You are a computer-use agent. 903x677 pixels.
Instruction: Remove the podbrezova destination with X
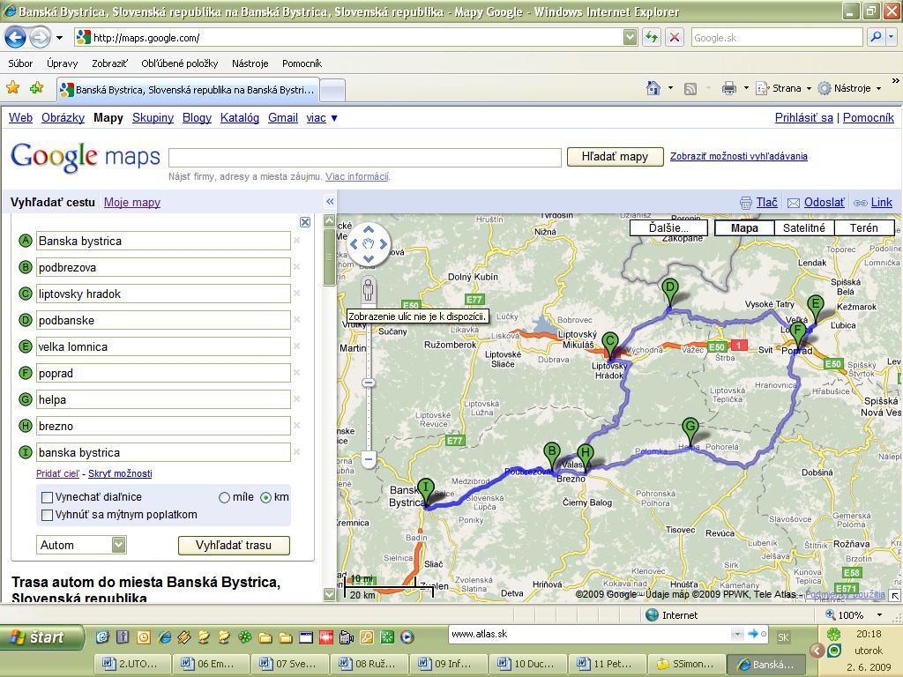click(x=297, y=267)
